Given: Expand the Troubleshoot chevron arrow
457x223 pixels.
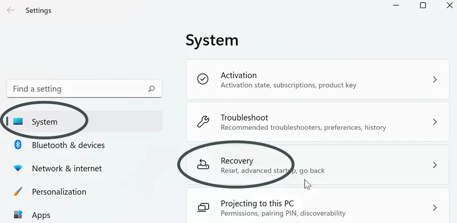Looking at the screenshot, I should pos(435,122).
